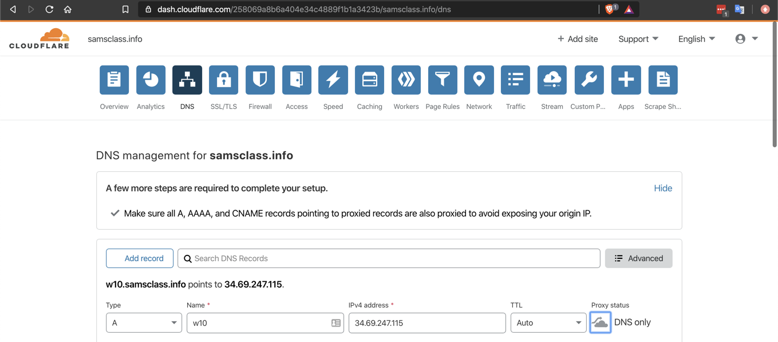Viewport: 778px width, 342px height.
Task: Reload the page in the browser
Action: [49, 9]
